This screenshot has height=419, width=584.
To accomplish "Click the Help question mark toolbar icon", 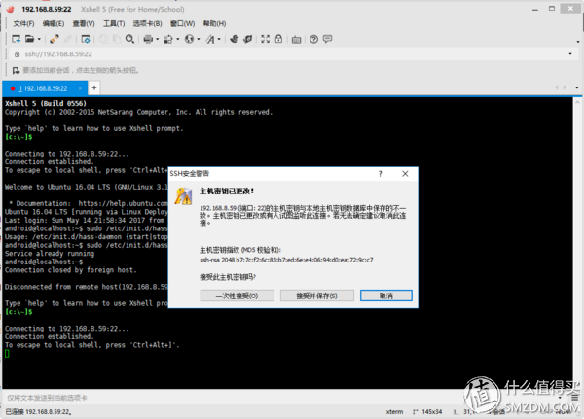I will 314,39.
